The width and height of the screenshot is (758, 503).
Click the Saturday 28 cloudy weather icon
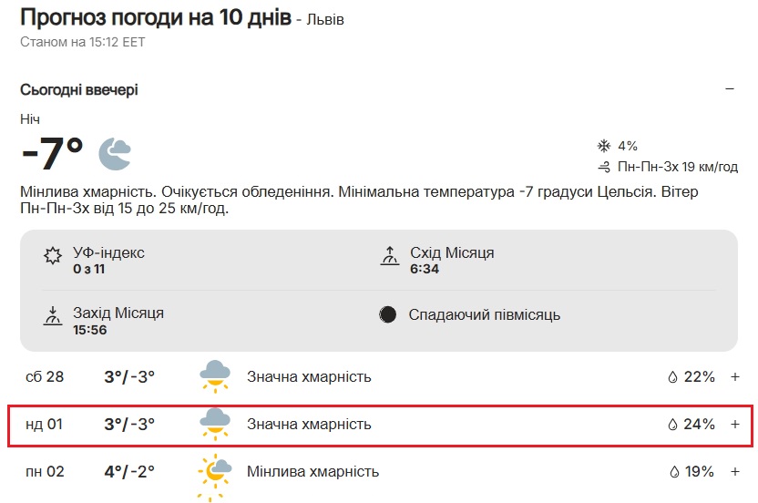[215, 375]
